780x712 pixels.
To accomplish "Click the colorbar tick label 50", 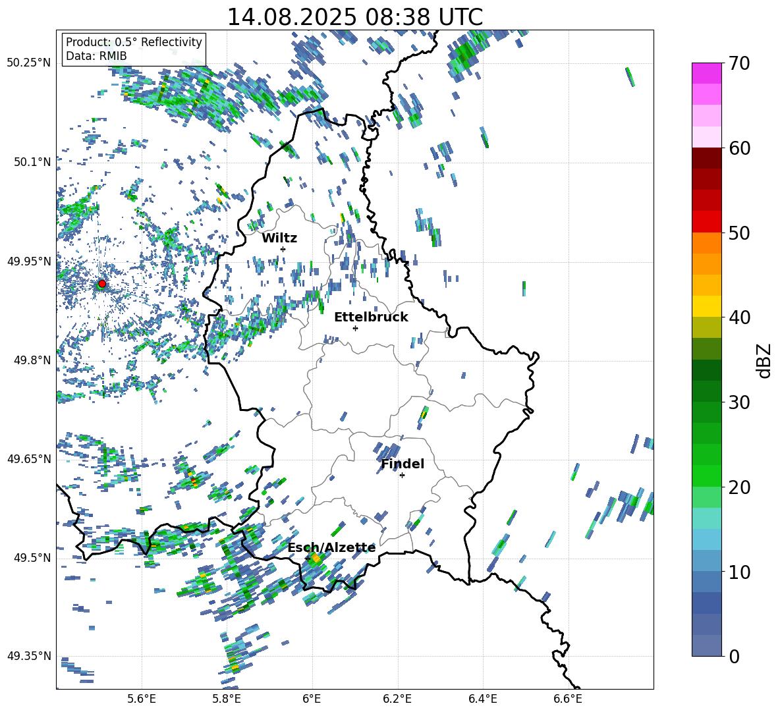I will coord(739,233).
